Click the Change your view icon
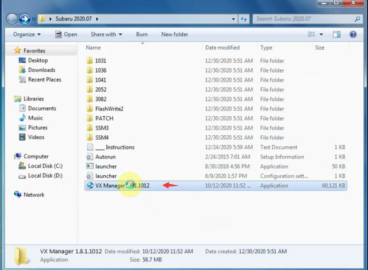The width and height of the screenshot is (368, 270). point(311,34)
